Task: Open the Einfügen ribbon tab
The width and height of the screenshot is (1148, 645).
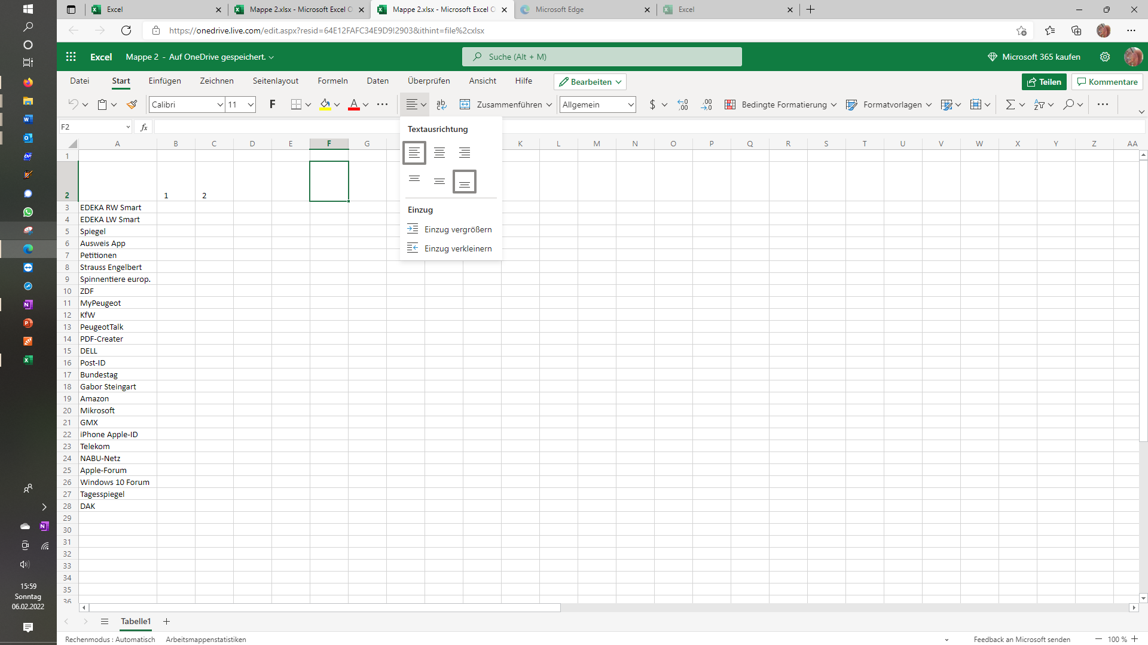Action: pos(164,81)
